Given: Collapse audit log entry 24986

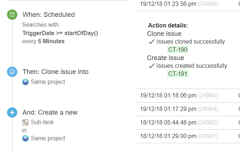Looking at the screenshot, I should (x=188, y=4).
